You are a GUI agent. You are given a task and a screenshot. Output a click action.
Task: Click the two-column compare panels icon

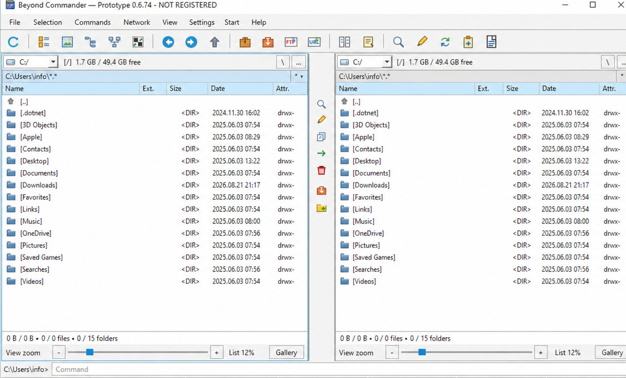pos(345,42)
